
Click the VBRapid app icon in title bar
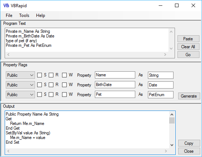point(6,5)
